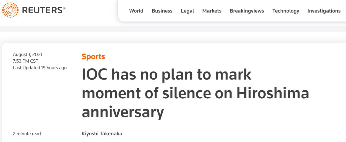Click the REUTERS wordmark text
The height and width of the screenshot is (142, 346).
[42, 10]
